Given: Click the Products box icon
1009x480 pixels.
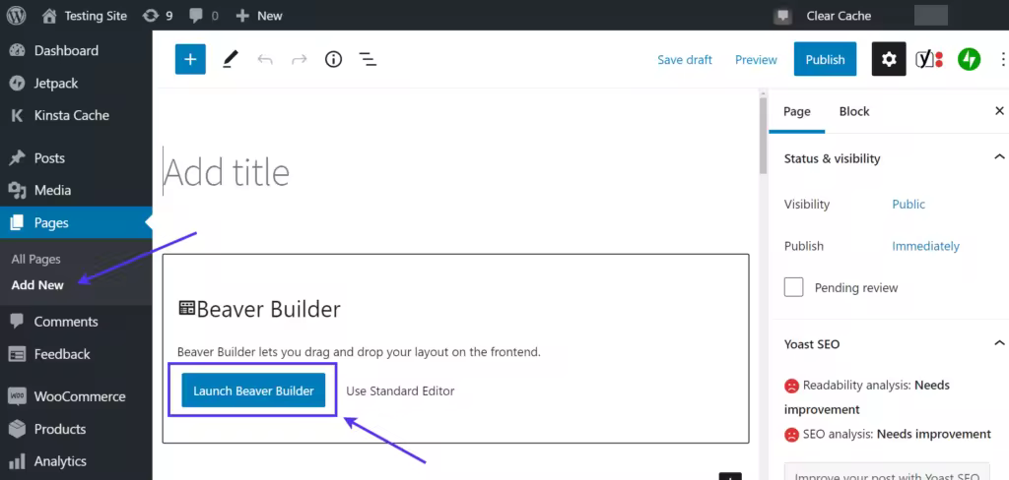Looking at the screenshot, I should tap(17, 429).
